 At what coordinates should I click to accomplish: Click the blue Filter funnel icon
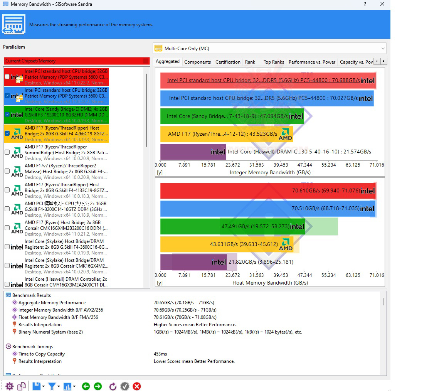pos(52,386)
